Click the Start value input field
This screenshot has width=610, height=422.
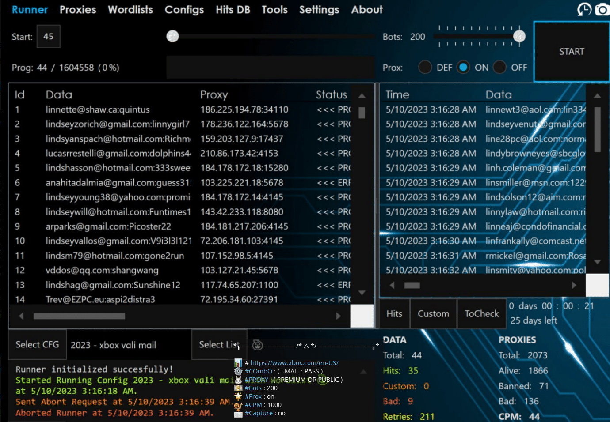49,36
